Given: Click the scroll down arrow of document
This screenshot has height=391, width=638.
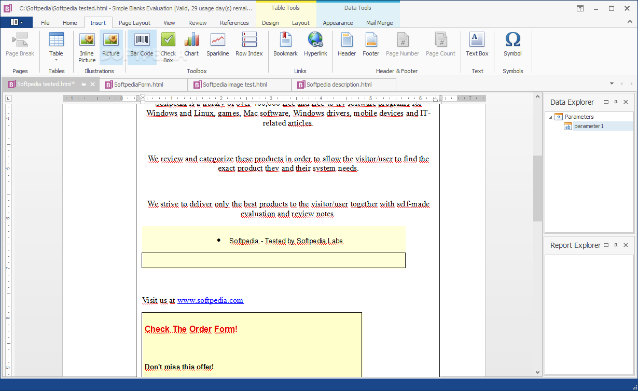Looking at the screenshot, I should (x=537, y=372).
